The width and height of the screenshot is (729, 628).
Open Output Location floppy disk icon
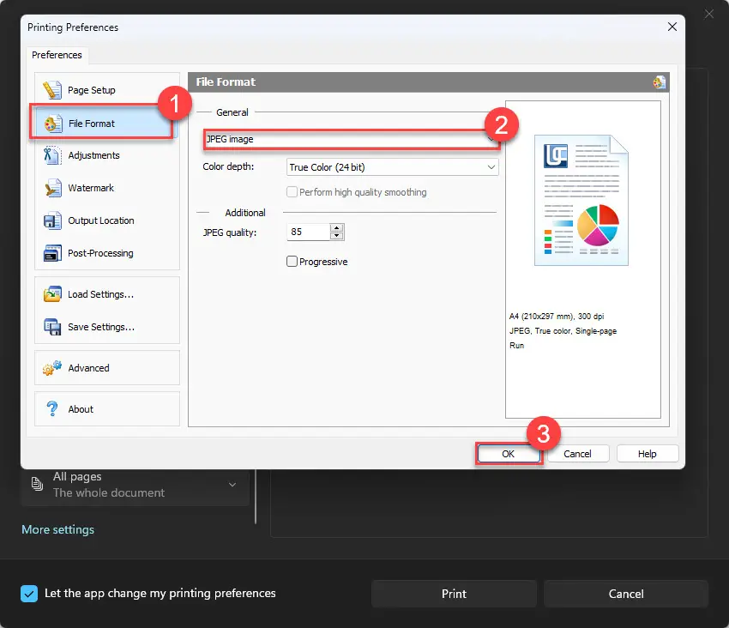click(x=52, y=220)
